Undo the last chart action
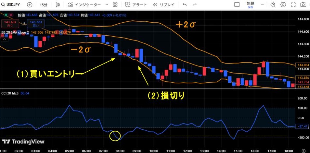Screen dimensions: 310x153 (185, 5)
